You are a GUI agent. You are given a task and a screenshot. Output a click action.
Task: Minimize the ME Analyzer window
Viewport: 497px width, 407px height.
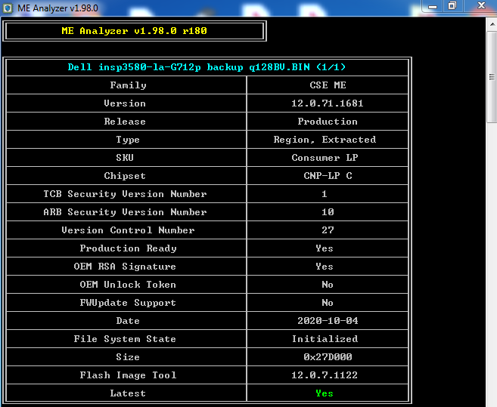pos(433,6)
